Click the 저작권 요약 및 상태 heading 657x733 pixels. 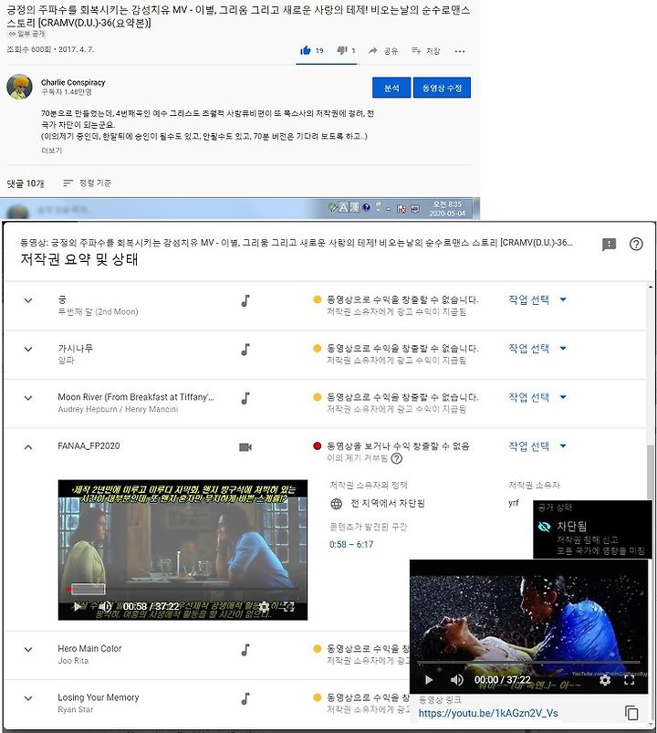coord(79,259)
